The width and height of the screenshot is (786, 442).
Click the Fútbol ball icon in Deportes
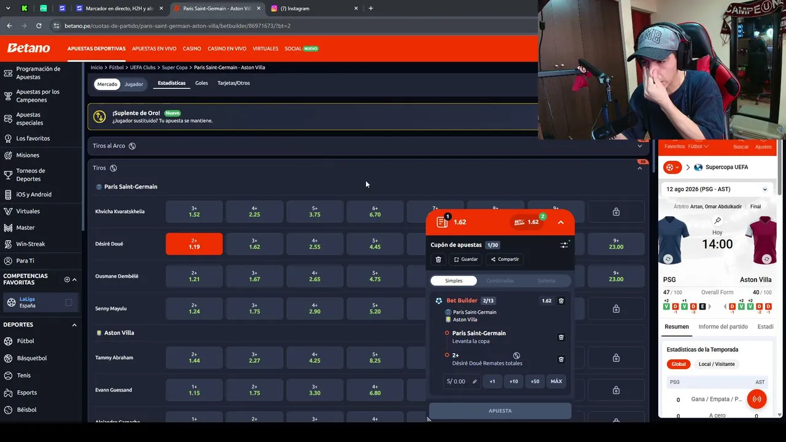[x=8, y=341]
